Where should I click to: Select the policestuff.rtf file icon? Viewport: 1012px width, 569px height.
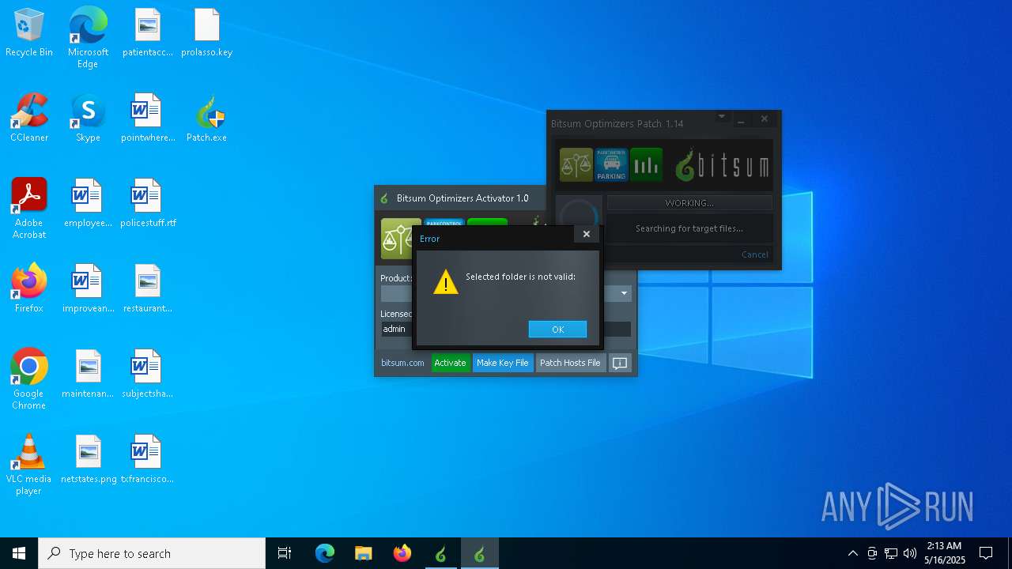tap(147, 203)
